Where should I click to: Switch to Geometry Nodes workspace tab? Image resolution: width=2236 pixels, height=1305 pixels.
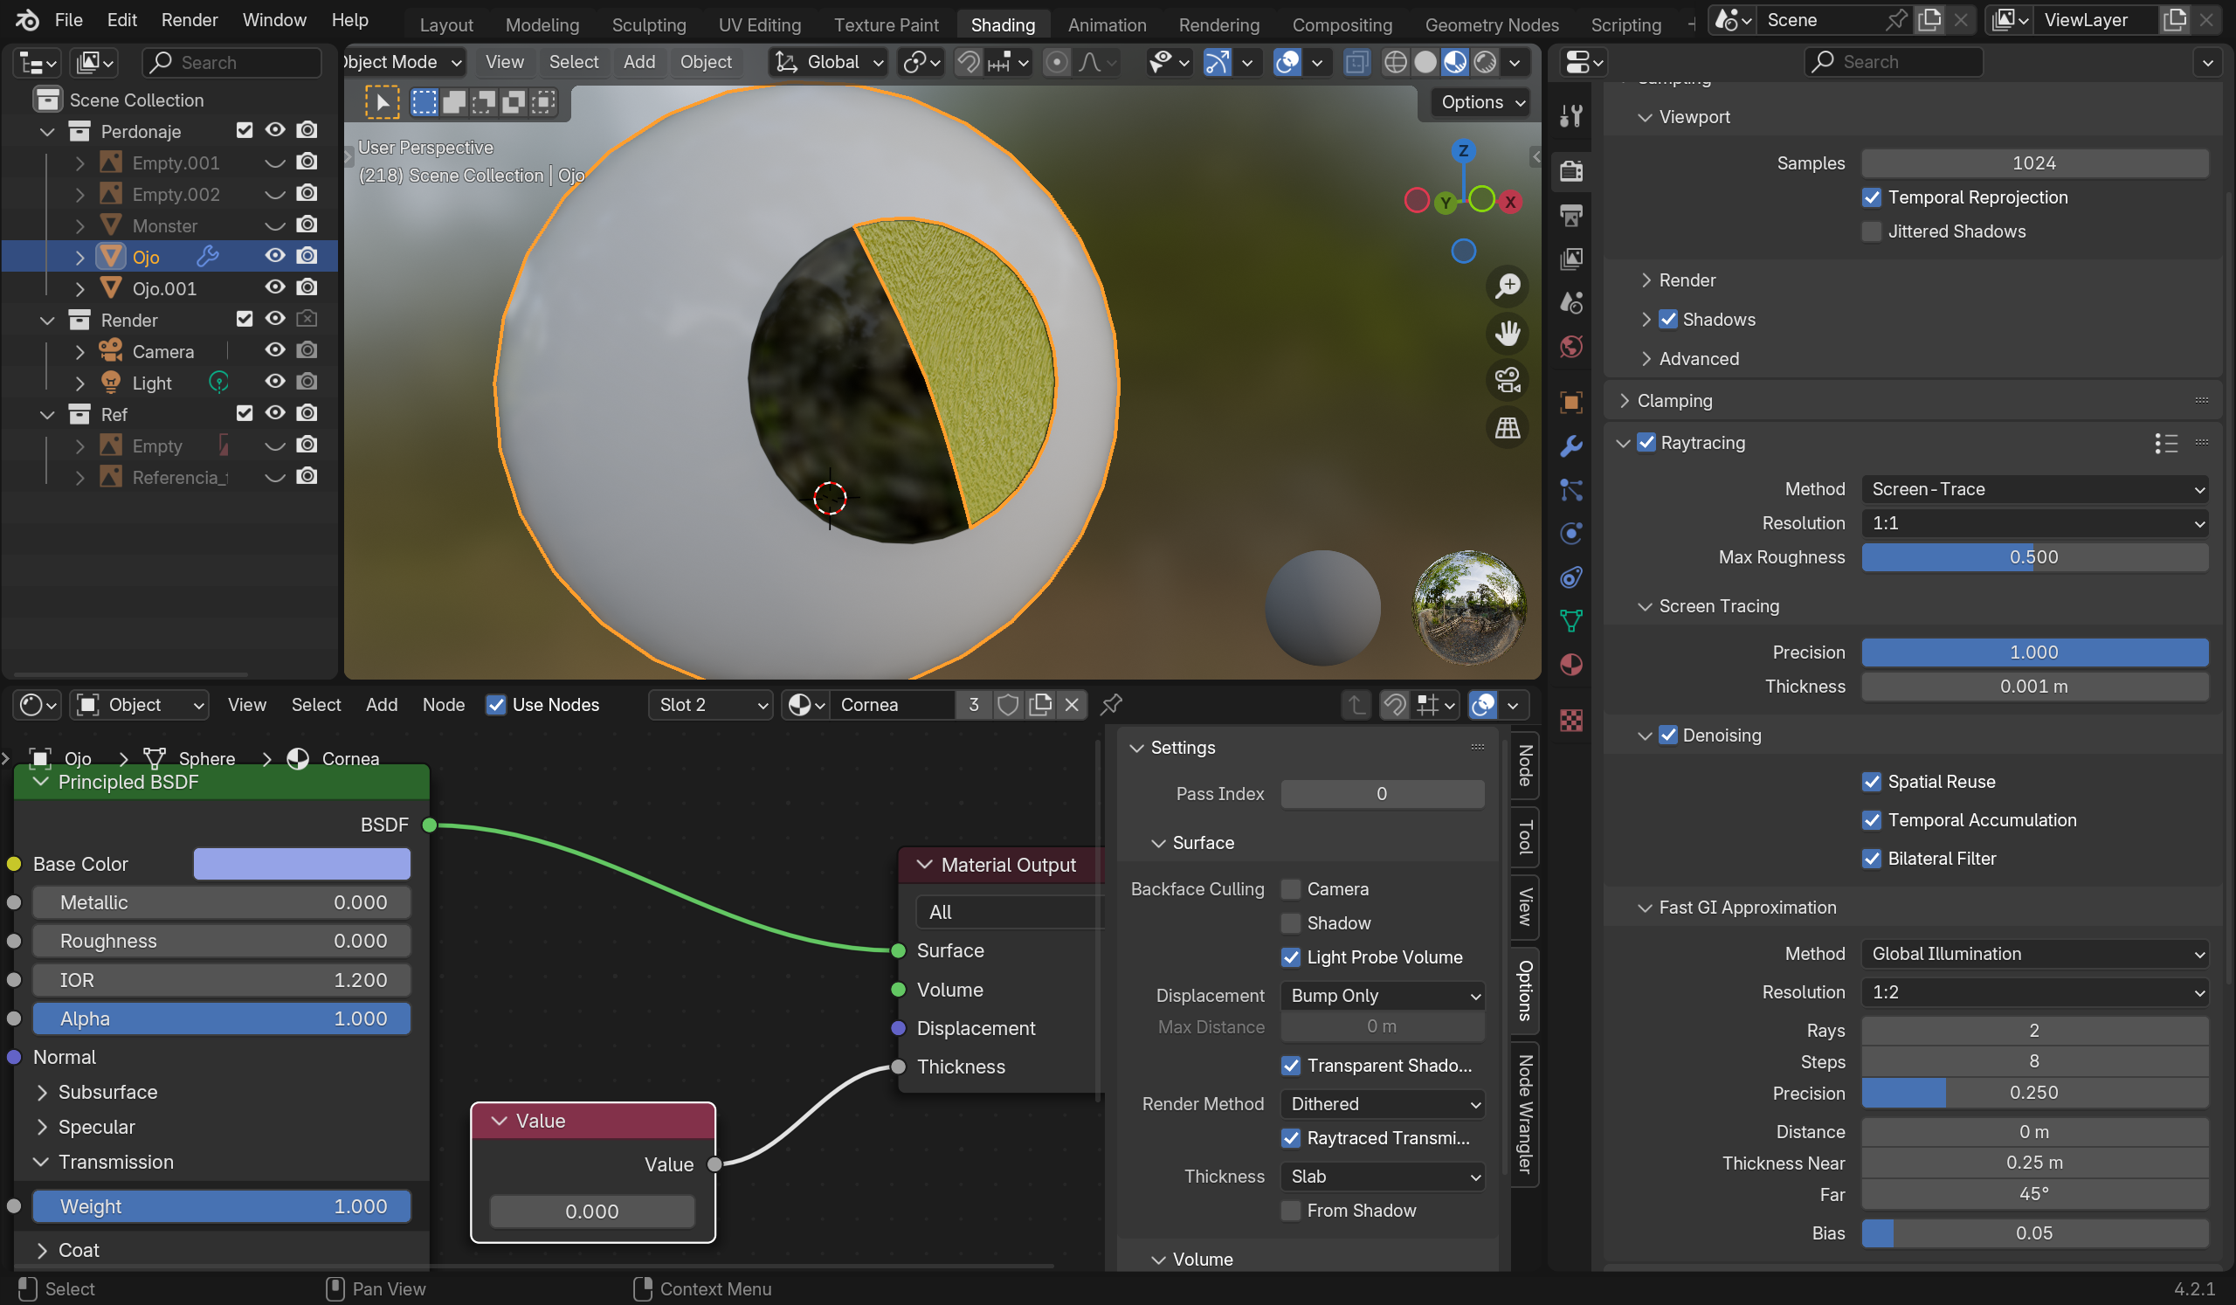pos(1491,24)
